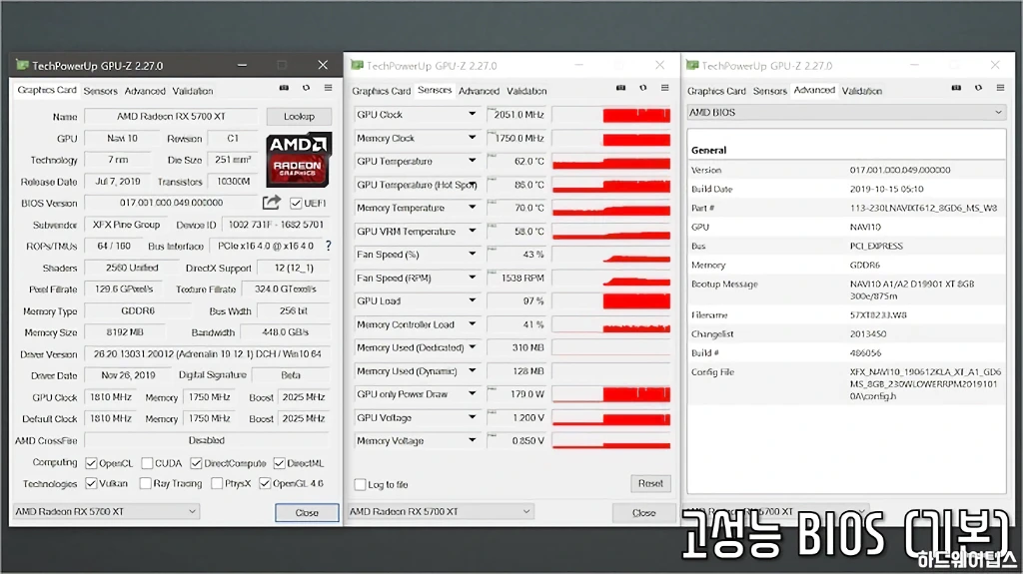Open AMD BIOS dropdown in Advanced window

pos(846,112)
